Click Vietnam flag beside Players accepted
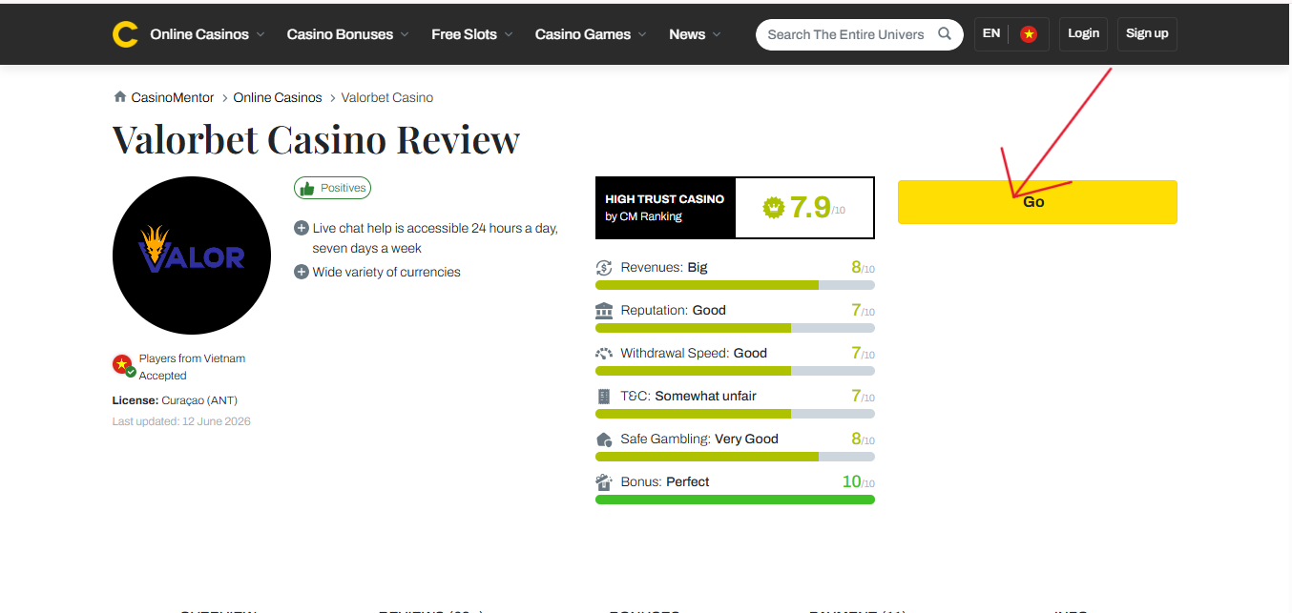This screenshot has width=1292, height=613. tap(123, 365)
